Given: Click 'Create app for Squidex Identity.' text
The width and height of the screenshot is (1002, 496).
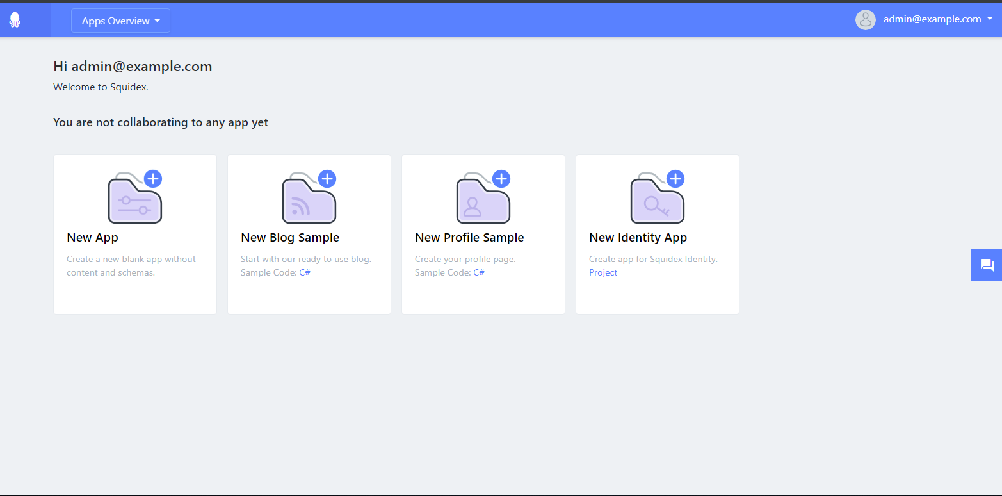Looking at the screenshot, I should [x=653, y=260].
